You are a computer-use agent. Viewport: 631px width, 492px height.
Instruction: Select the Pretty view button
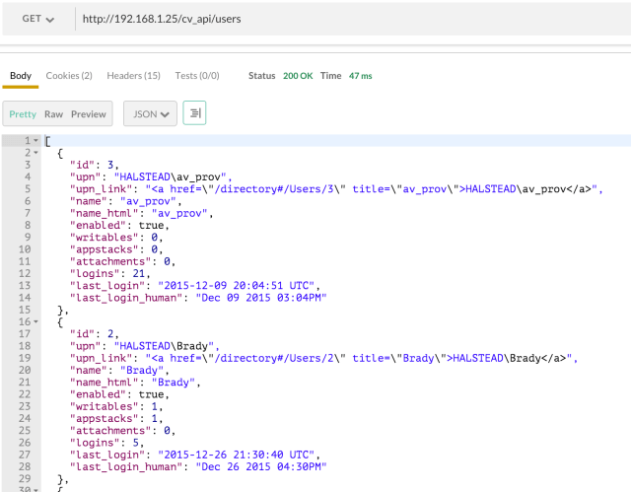point(23,114)
